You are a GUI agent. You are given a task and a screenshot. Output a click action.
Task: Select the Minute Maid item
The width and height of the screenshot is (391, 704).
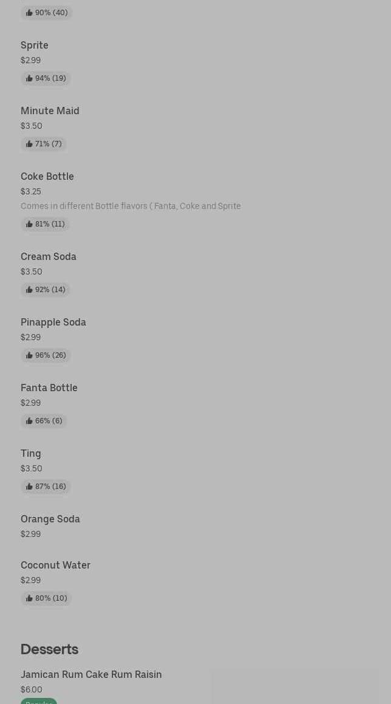click(50, 111)
